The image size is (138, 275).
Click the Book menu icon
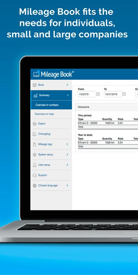(x=35, y=85)
